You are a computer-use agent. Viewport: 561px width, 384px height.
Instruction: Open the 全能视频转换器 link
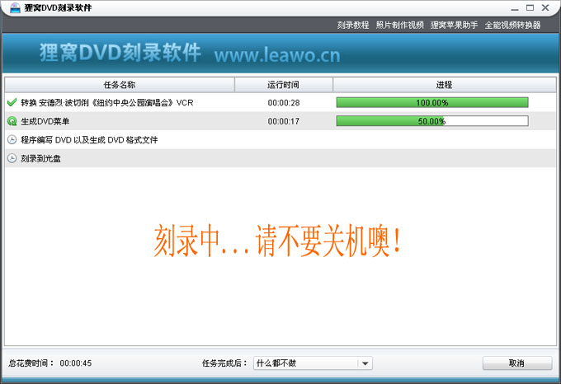(x=512, y=25)
